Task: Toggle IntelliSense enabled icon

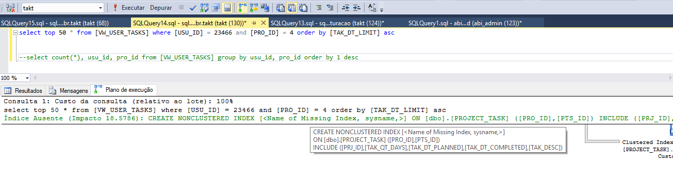Action: tap(227, 8)
